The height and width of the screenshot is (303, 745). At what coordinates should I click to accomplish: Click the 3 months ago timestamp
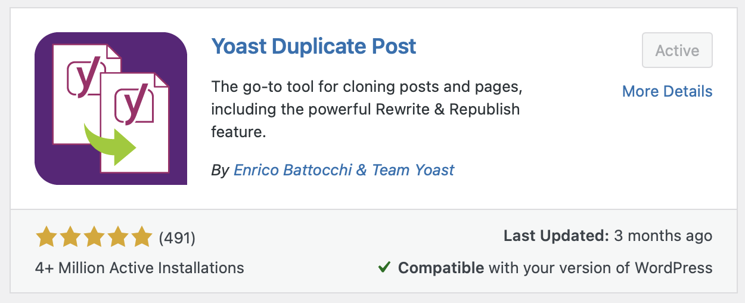pyautogui.click(x=663, y=236)
